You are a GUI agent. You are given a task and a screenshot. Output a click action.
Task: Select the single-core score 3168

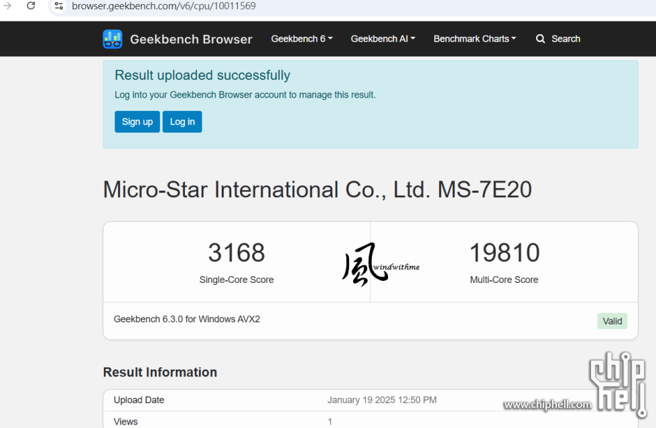click(x=237, y=253)
